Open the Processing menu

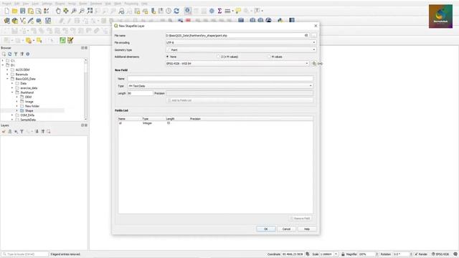131,4
